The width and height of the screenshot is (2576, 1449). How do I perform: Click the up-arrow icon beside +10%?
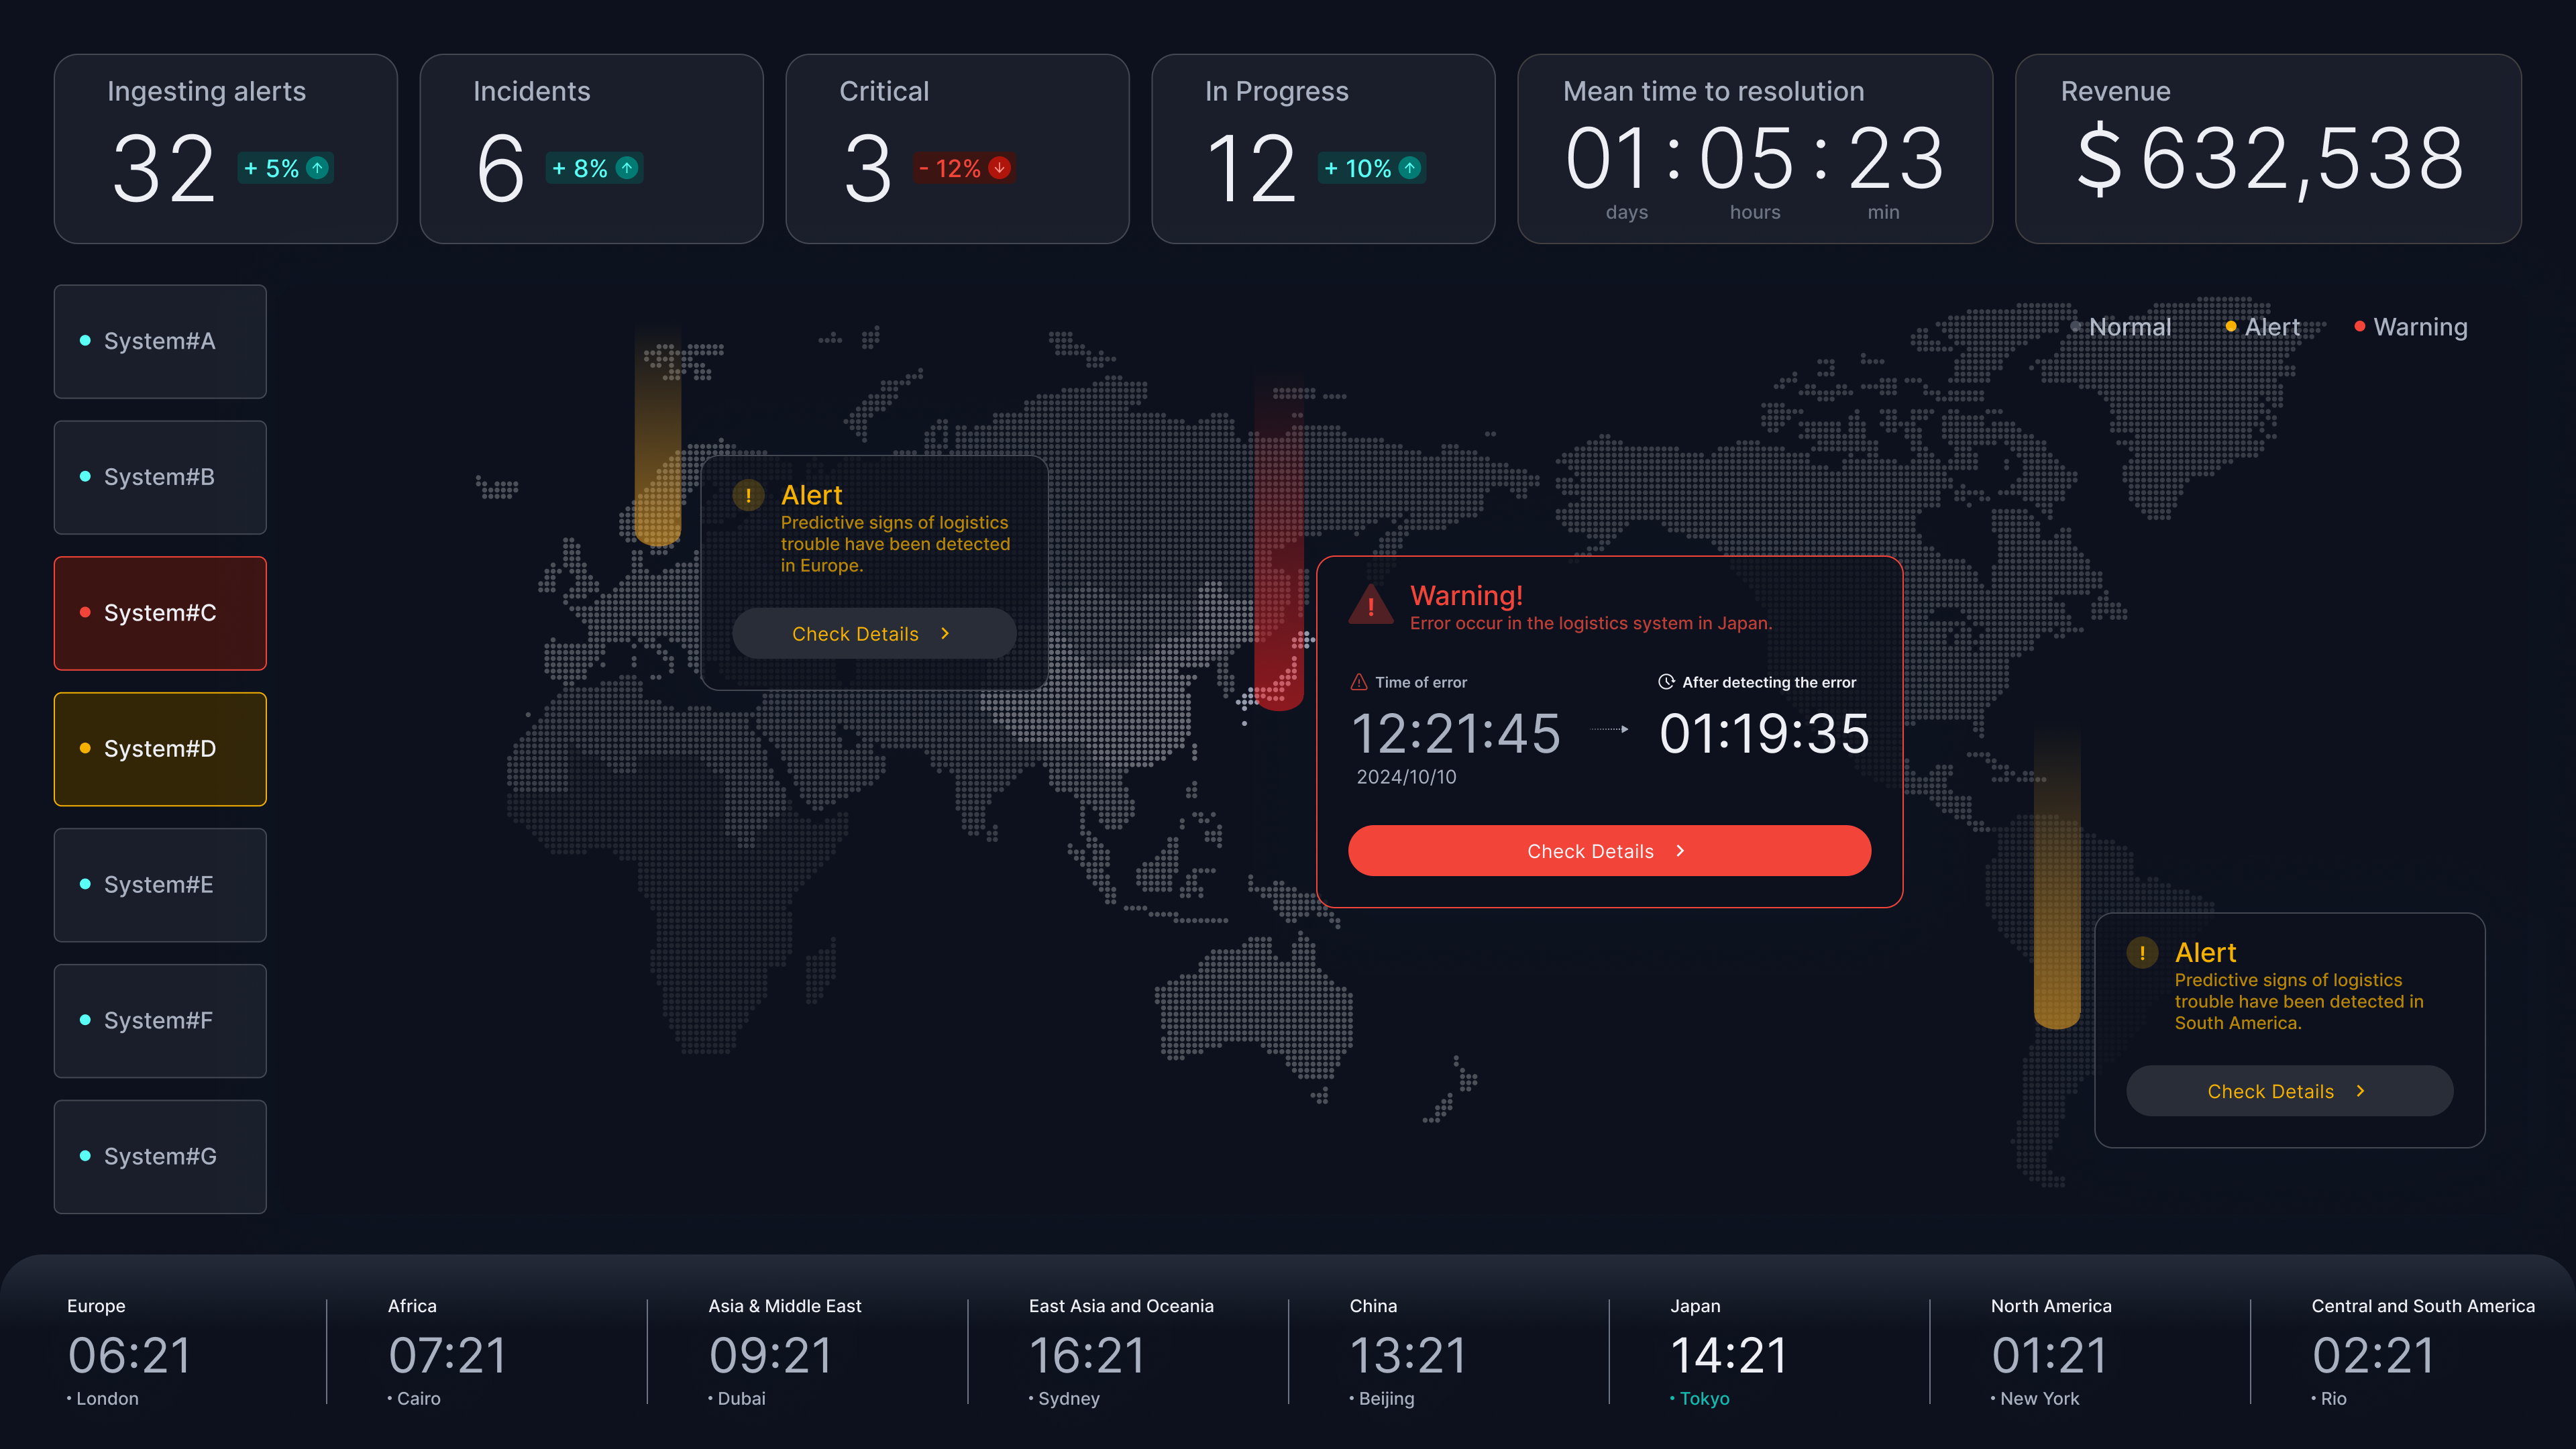1409,168
